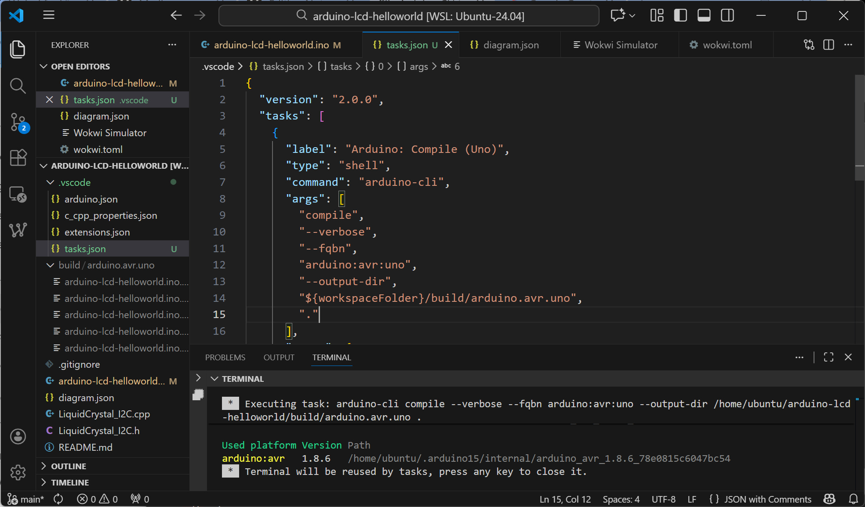Switch to the diagram.json tab
865x507 pixels.
[x=510, y=45]
